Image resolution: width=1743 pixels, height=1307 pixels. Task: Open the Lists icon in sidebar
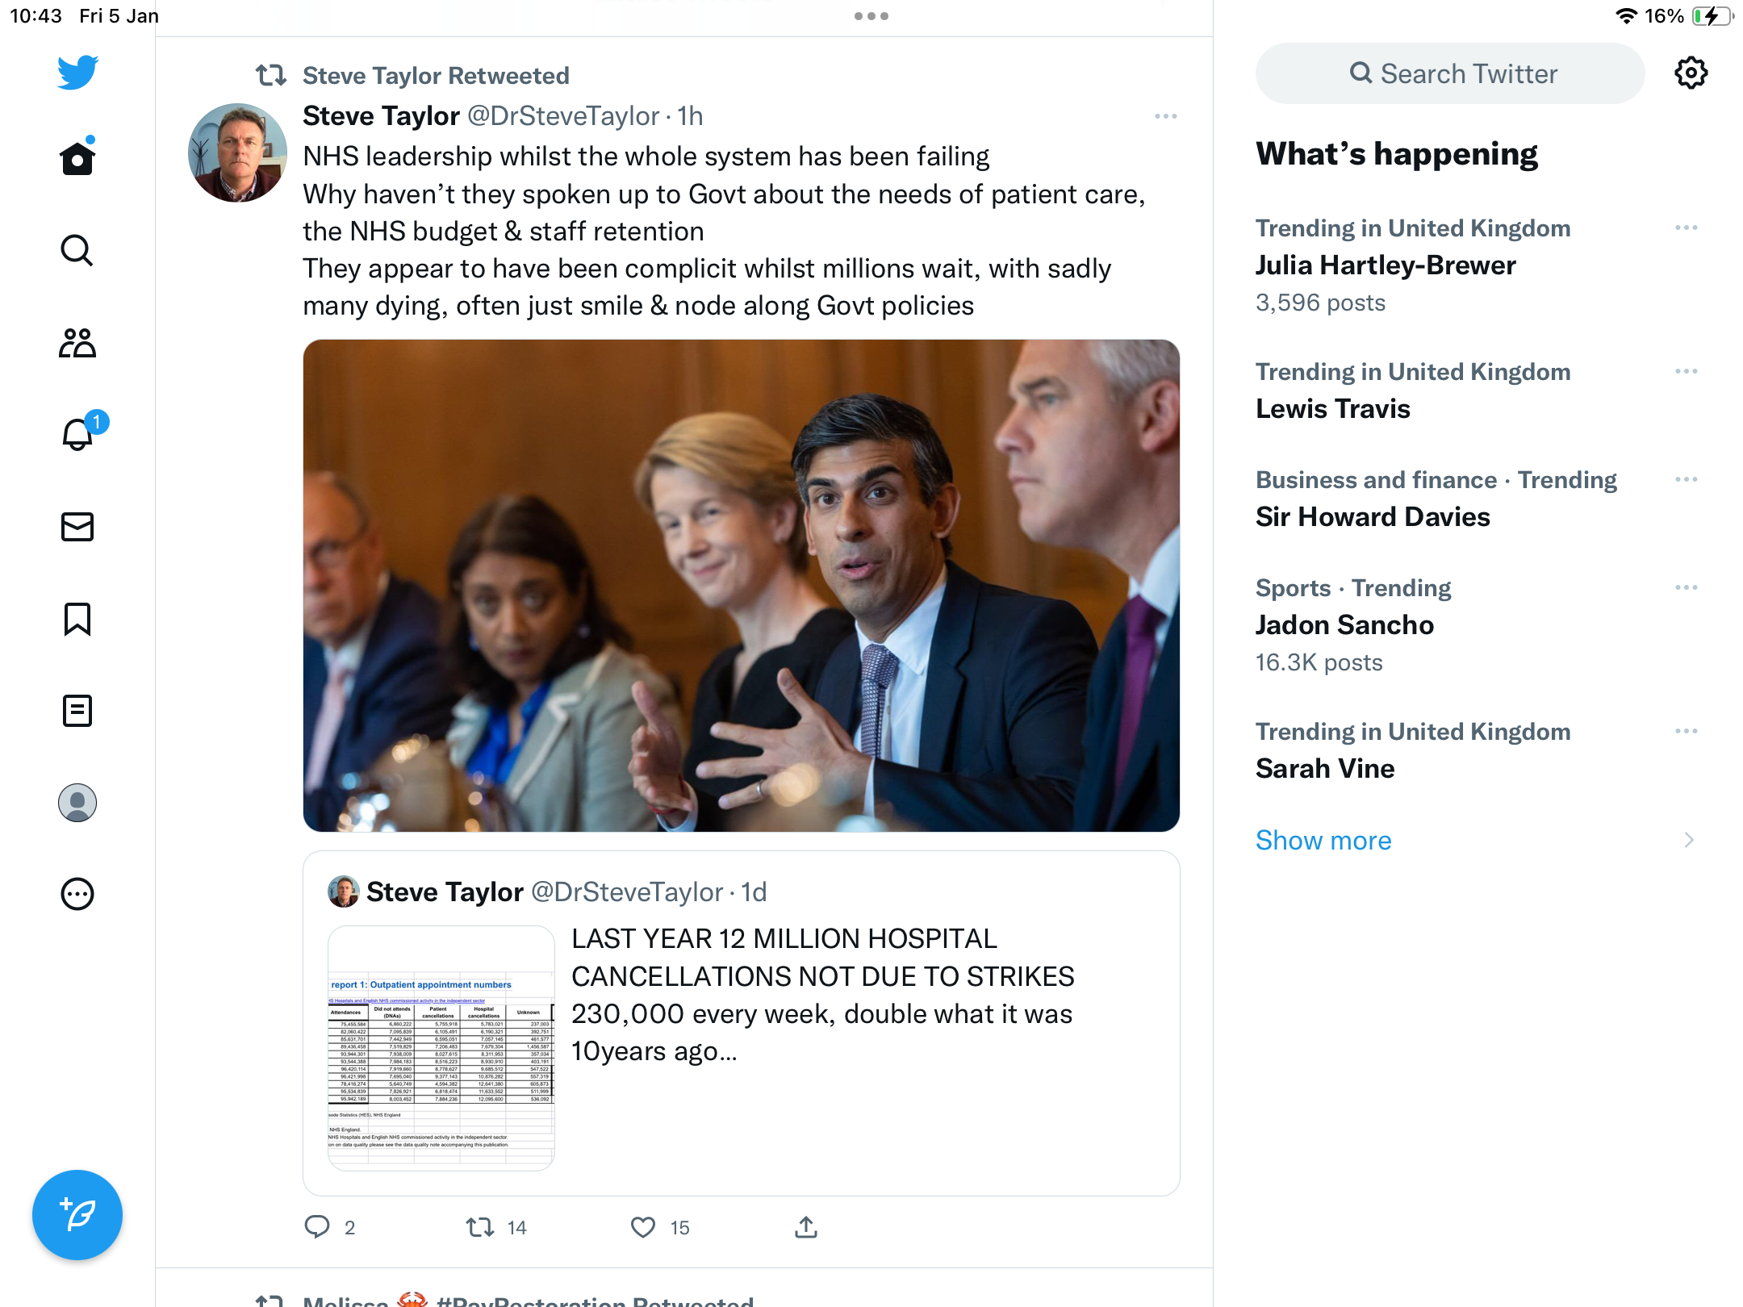(77, 711)
